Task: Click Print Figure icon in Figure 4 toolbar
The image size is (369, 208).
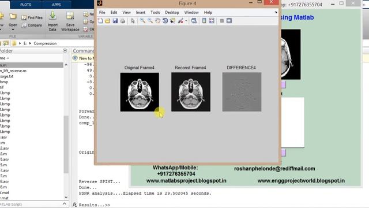Action: click(x=123, y=21)
